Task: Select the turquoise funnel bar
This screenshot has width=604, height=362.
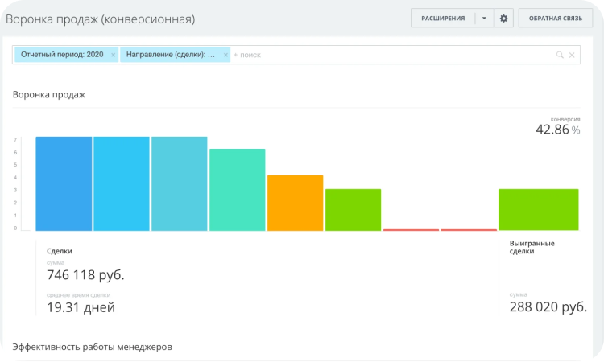Action: tap(238, 190)
